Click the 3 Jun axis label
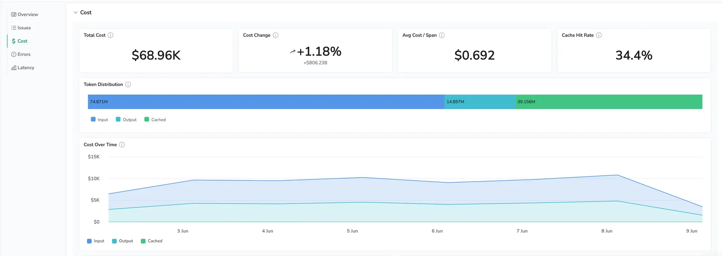 (x=183, y=231)
